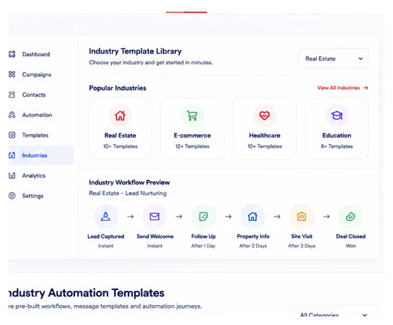Click the Deal Closed step label
Image resolution: width=393 pixels, height=325 pixels.
(x=351, y=237)
